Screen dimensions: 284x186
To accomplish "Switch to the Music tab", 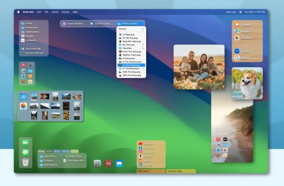I will 57,151.
